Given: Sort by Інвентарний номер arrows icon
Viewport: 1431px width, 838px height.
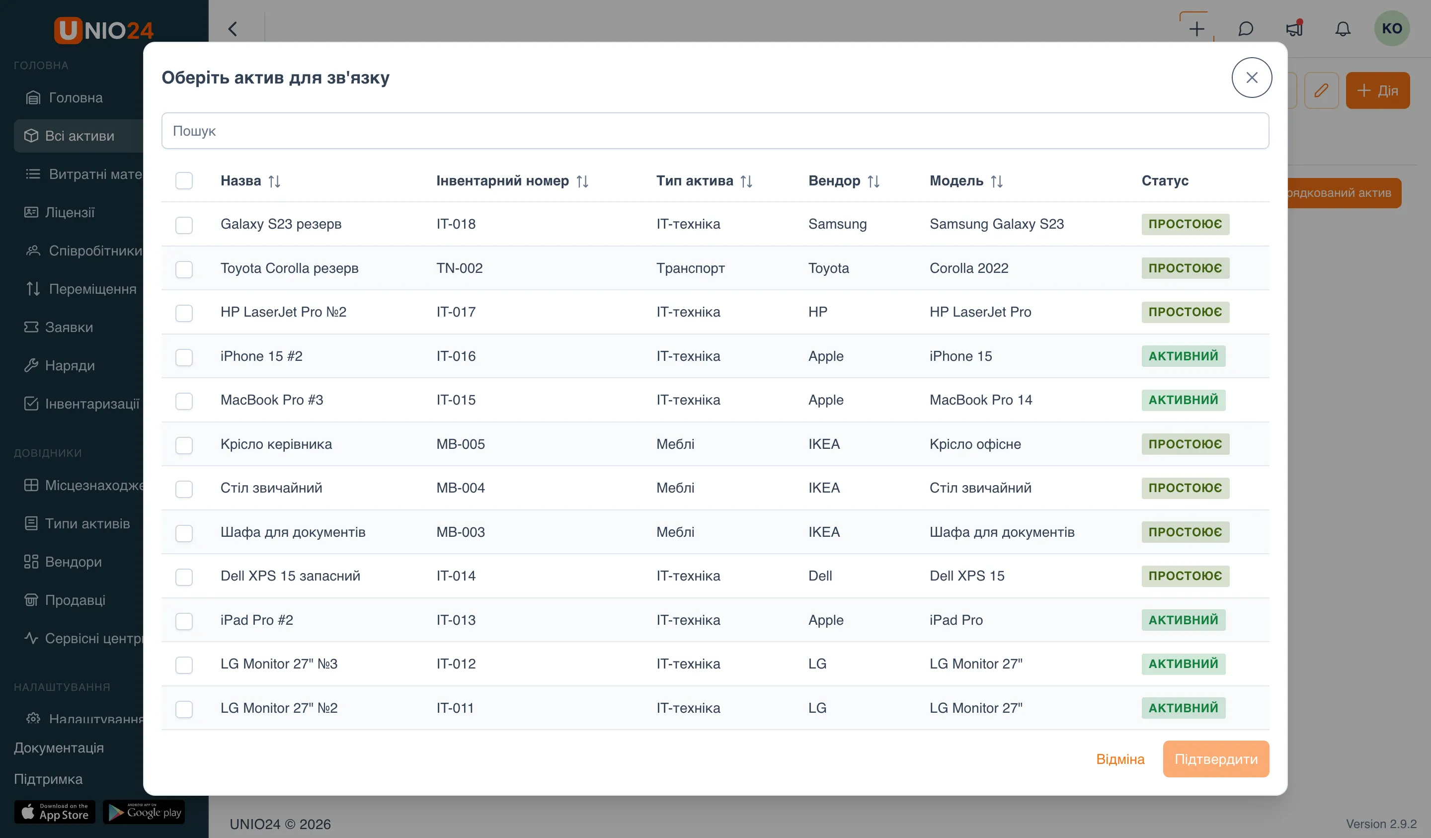Looking at the screenshot, I should pyautogui.click(x=582, y=181).
